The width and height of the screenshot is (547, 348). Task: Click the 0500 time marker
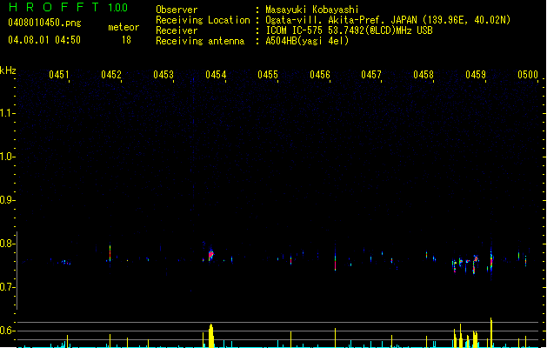point(528,75)
